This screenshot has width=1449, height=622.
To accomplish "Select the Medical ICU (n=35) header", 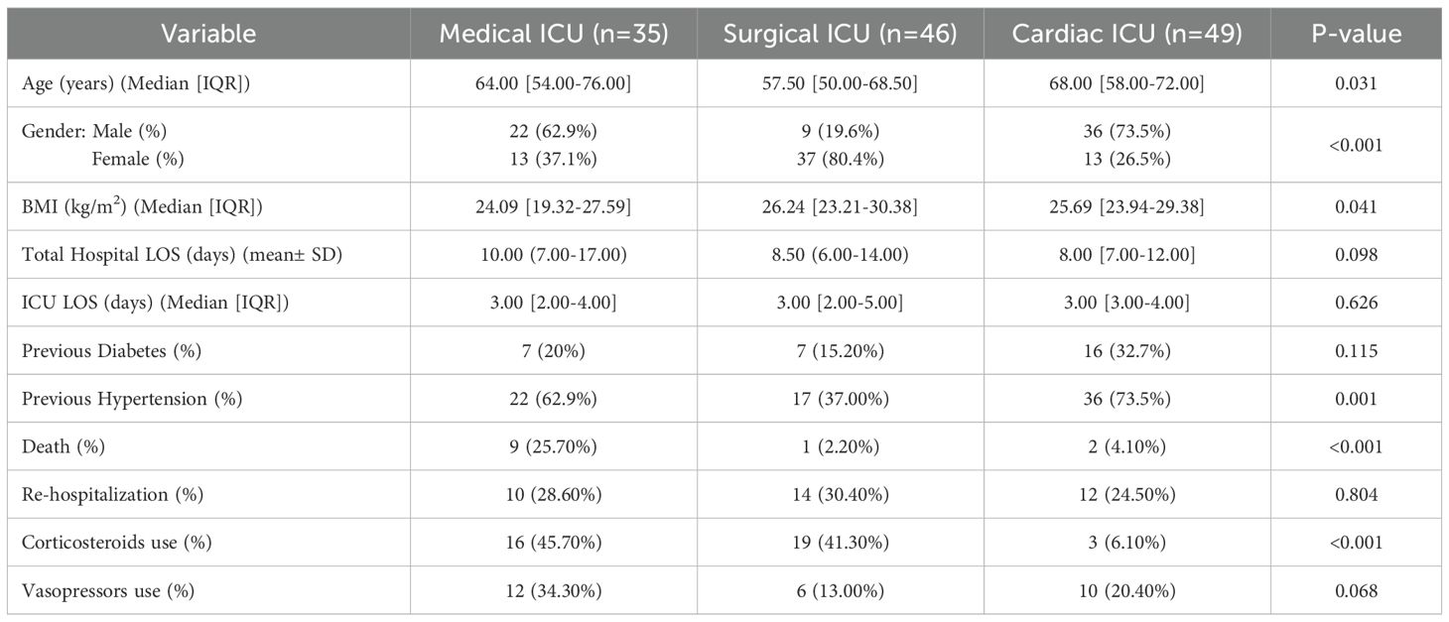I will click(x=555, y=34).
